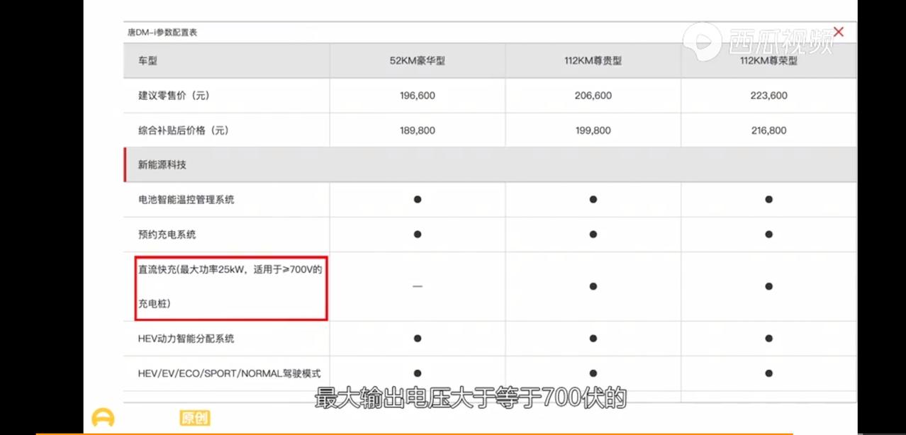906x435 pixels.
Task: Click the 直流快充(最大功率25kW row label
Action: pos(230,286)
